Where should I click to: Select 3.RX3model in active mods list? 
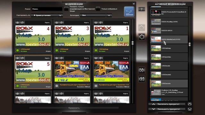(x=169, y=66)
